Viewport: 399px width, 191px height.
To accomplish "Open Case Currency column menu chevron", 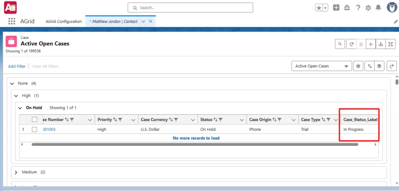I will pos(193,120).
